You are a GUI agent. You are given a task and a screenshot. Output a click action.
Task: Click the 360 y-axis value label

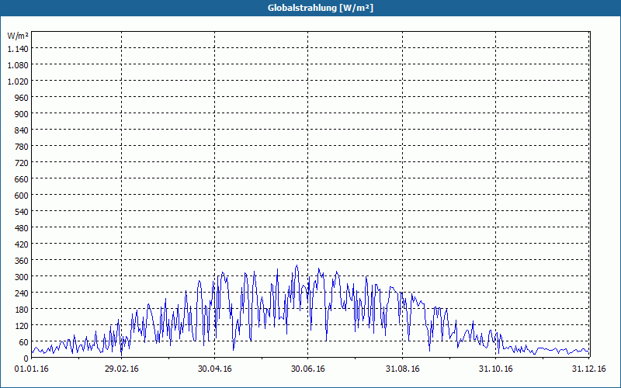[x=22, y=261]
